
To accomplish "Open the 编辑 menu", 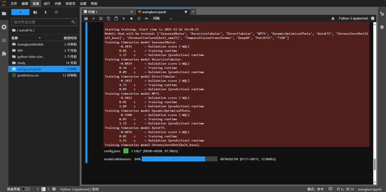I will tap(25, 4).
